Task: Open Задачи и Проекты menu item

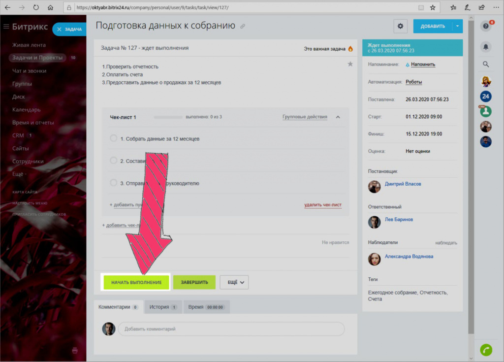Action: pos(37,58)
